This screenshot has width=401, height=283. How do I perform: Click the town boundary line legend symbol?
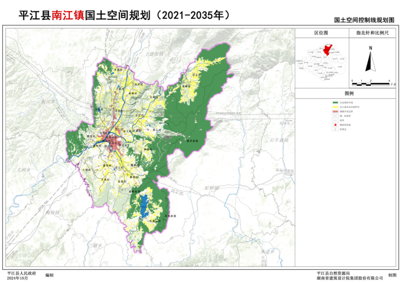point(335,117)
